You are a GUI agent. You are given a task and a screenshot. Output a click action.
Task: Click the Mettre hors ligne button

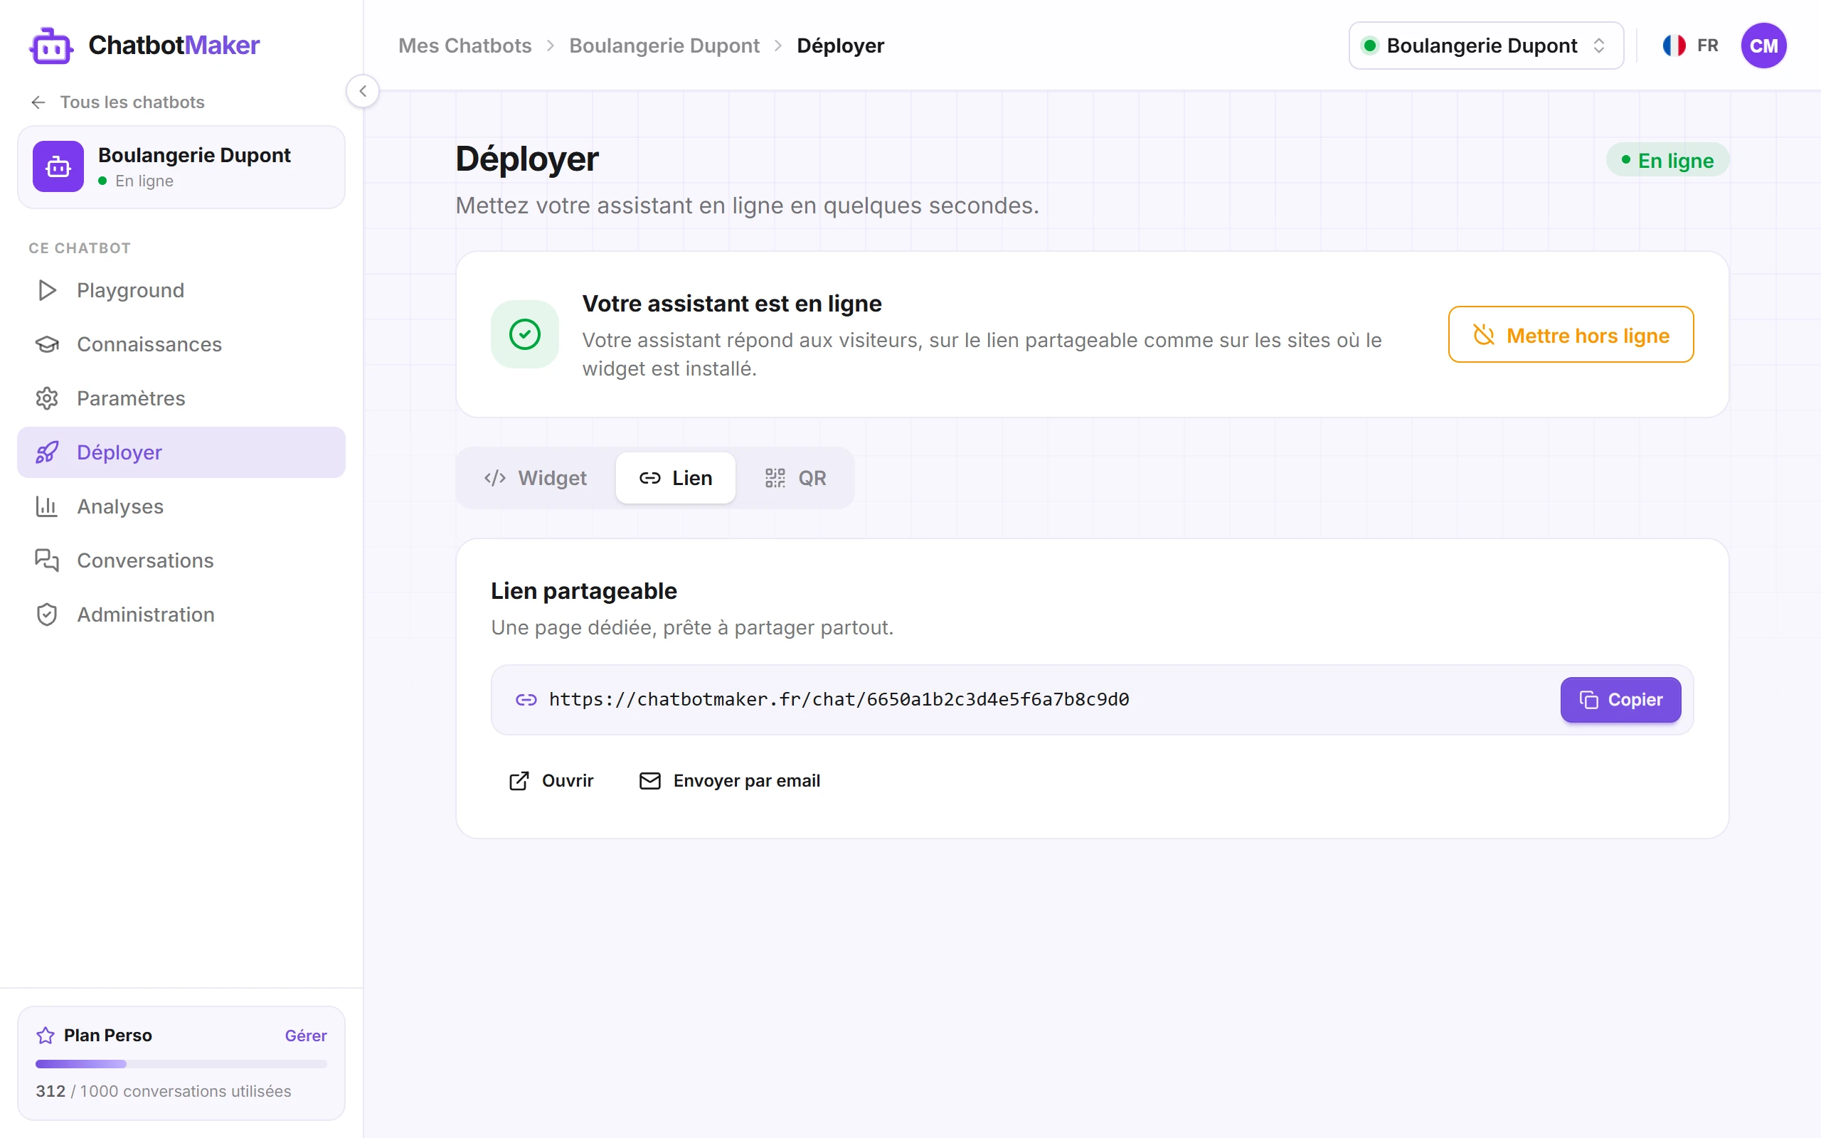tap(1571, 335)
